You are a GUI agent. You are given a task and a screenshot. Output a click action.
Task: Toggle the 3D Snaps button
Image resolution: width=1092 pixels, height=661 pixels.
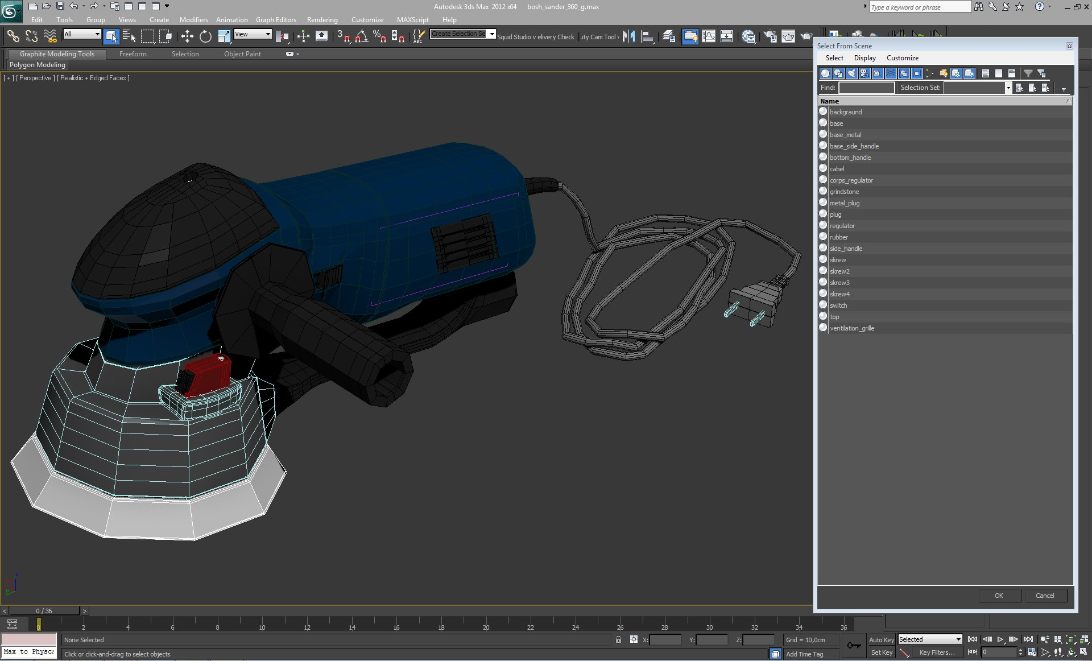[343, 36]
